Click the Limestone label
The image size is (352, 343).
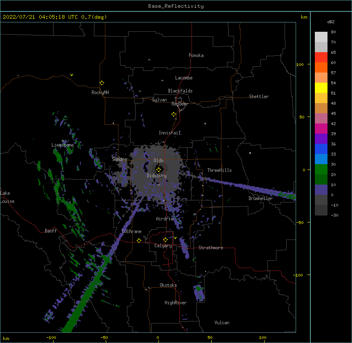62,145
